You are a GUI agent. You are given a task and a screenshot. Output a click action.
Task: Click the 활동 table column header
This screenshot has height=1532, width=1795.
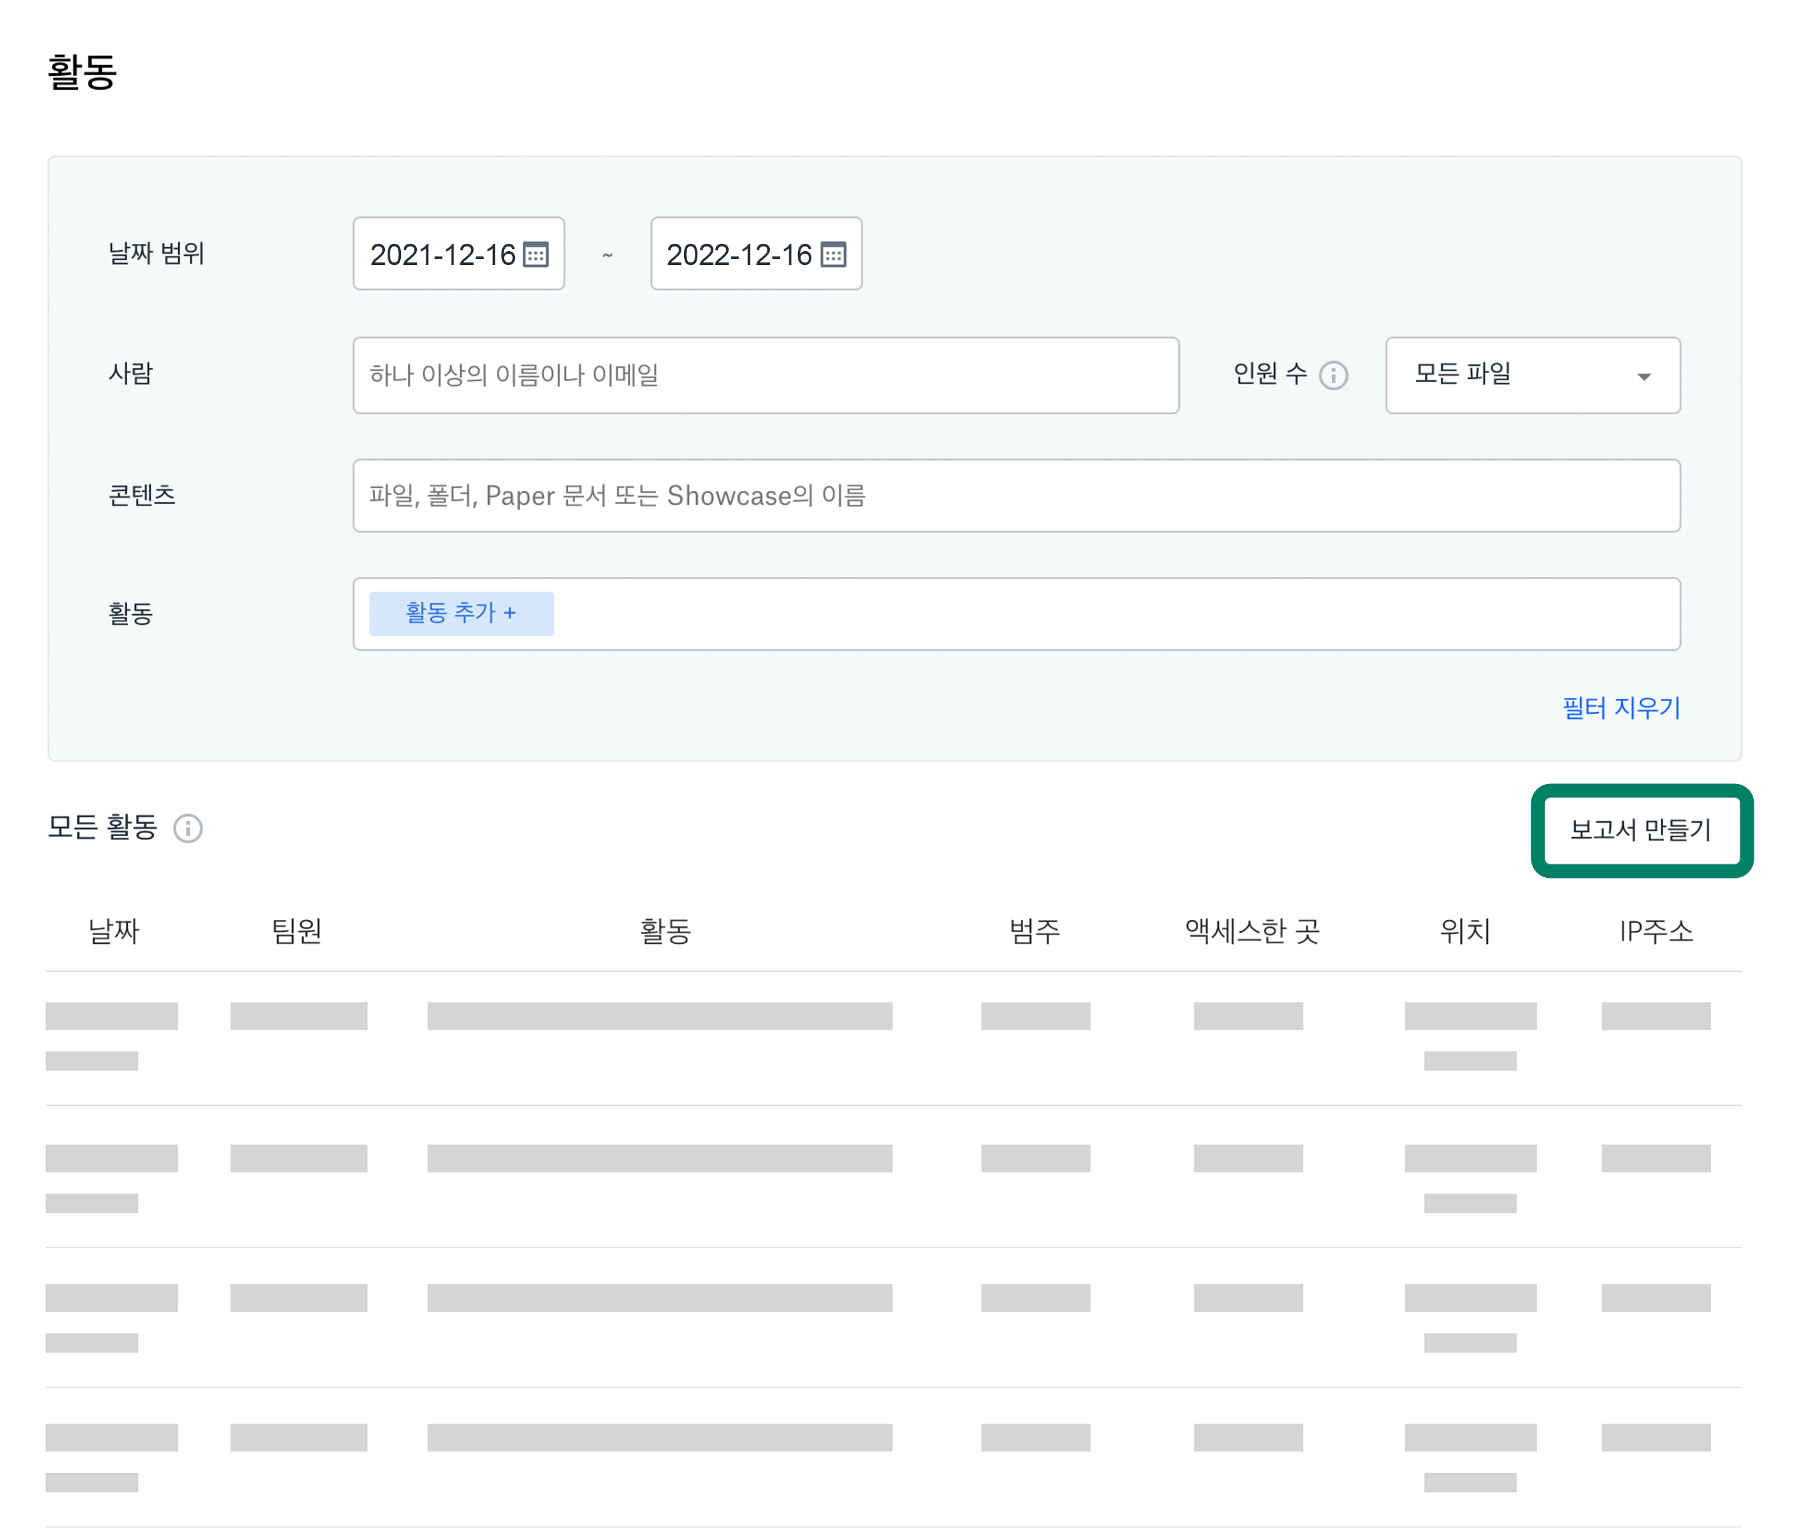(x=665, y=931)
